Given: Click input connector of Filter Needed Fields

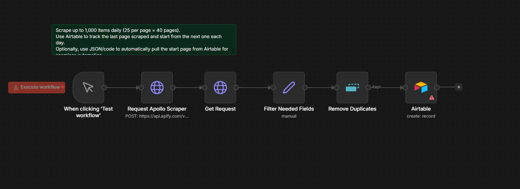Looking at the screenshot, I should click(273, 87).
